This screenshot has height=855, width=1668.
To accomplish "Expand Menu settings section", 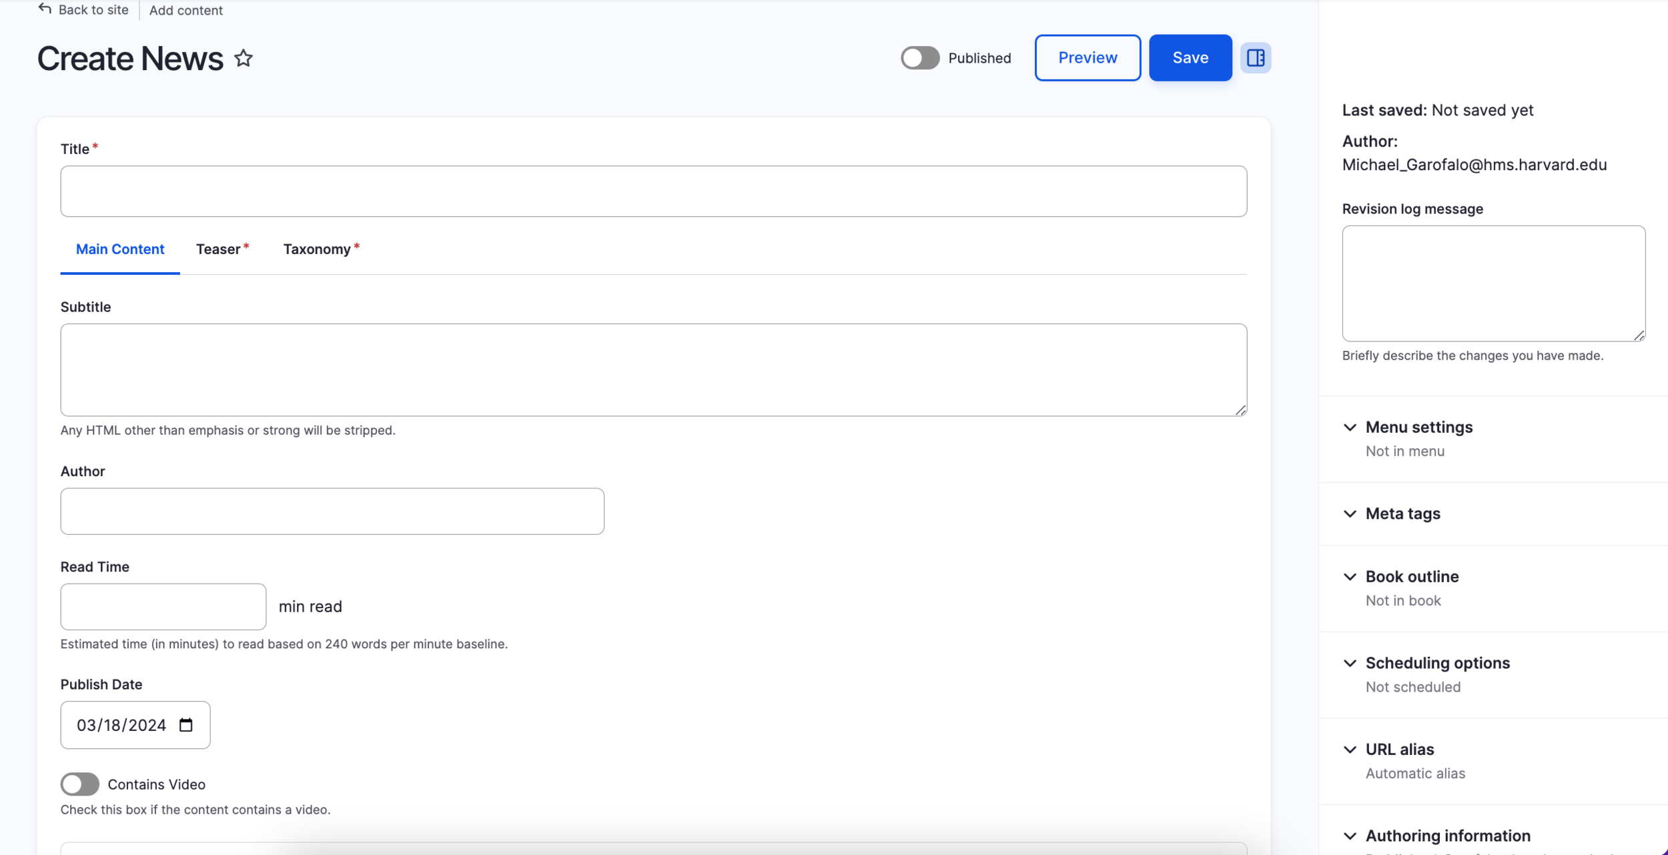I will [x=1418, y=427].
